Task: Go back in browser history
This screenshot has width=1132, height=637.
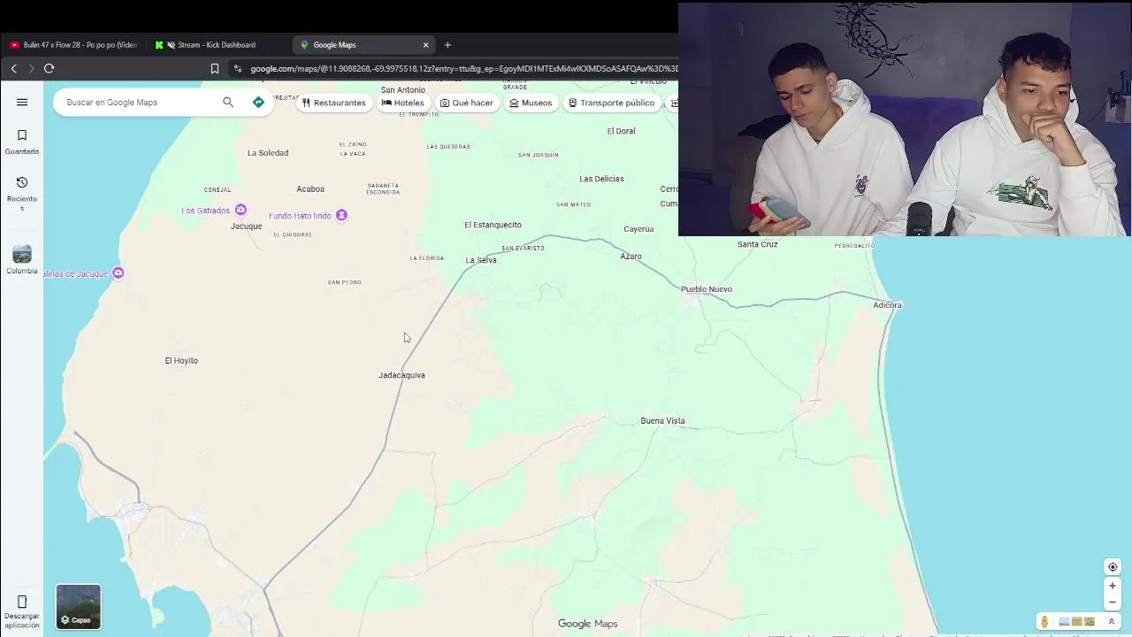Action: coord(13,68)
